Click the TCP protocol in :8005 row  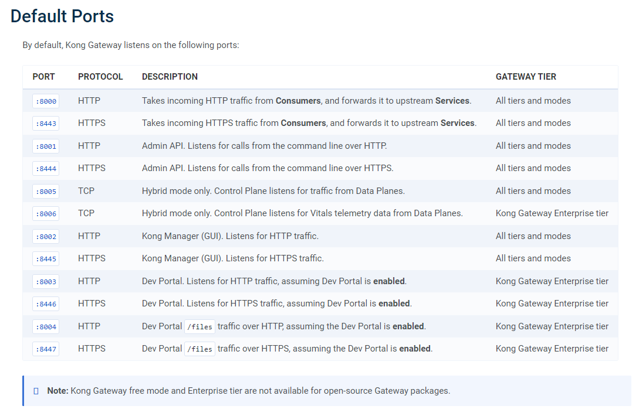(86, 191)
